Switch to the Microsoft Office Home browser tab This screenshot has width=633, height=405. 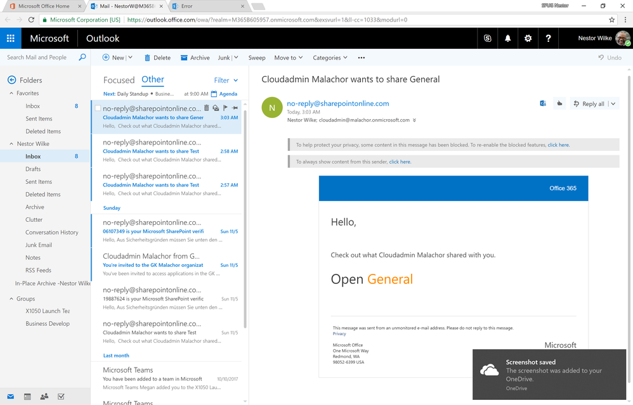click(45, 6)
